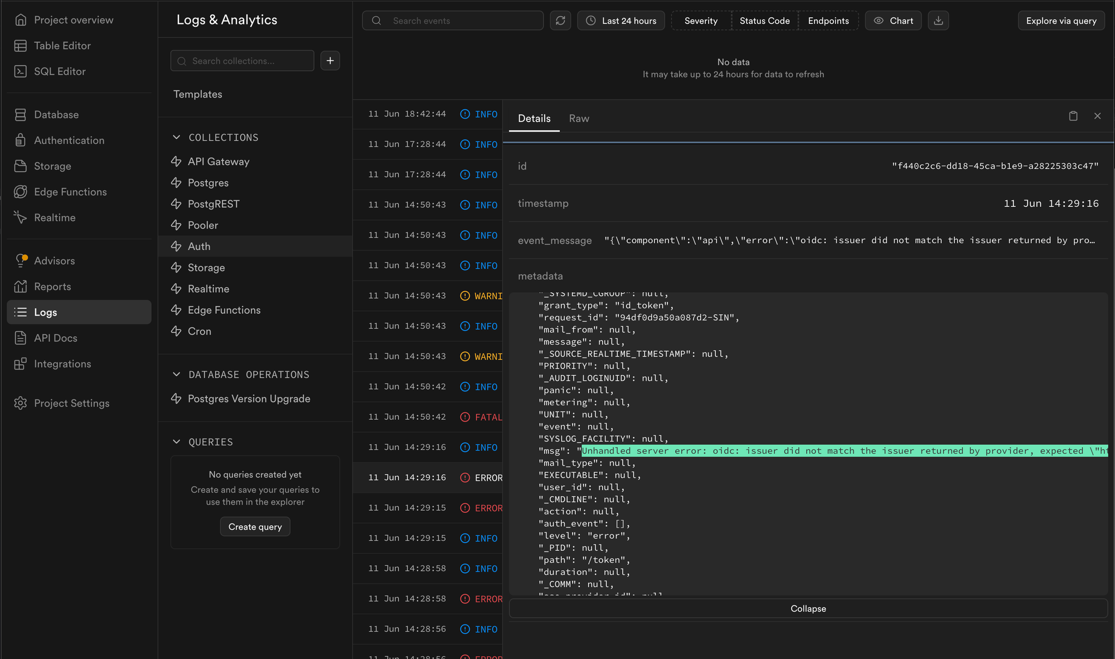Switch to the Raw tab
Image resolution: width=1115 pixels, height=659 pixels.
pos(579,118)
